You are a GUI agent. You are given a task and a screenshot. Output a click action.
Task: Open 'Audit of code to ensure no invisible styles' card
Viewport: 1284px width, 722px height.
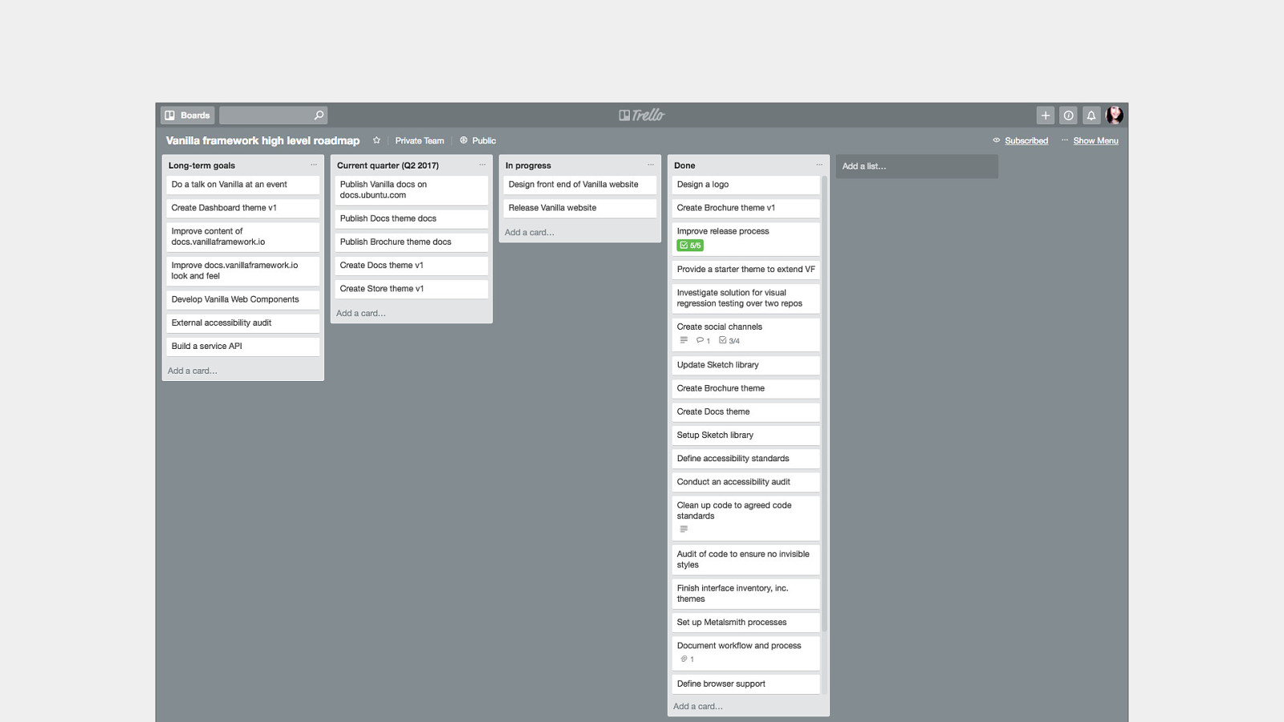pyautogui.click(x=746, y=560)
